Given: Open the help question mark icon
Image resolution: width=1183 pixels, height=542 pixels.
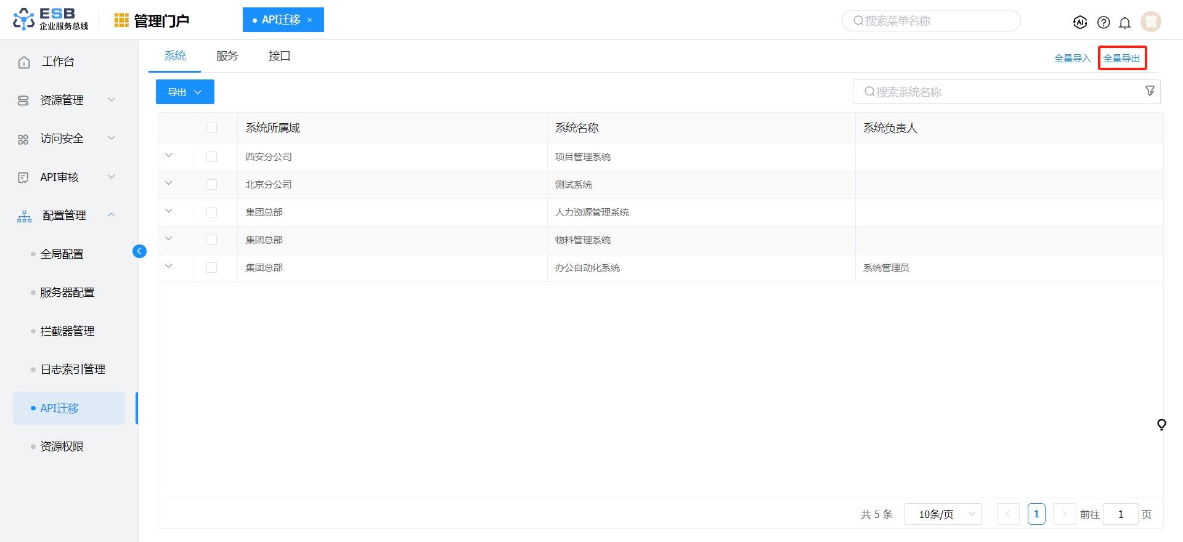Looking at the screenshot, I should [1104, 22].
